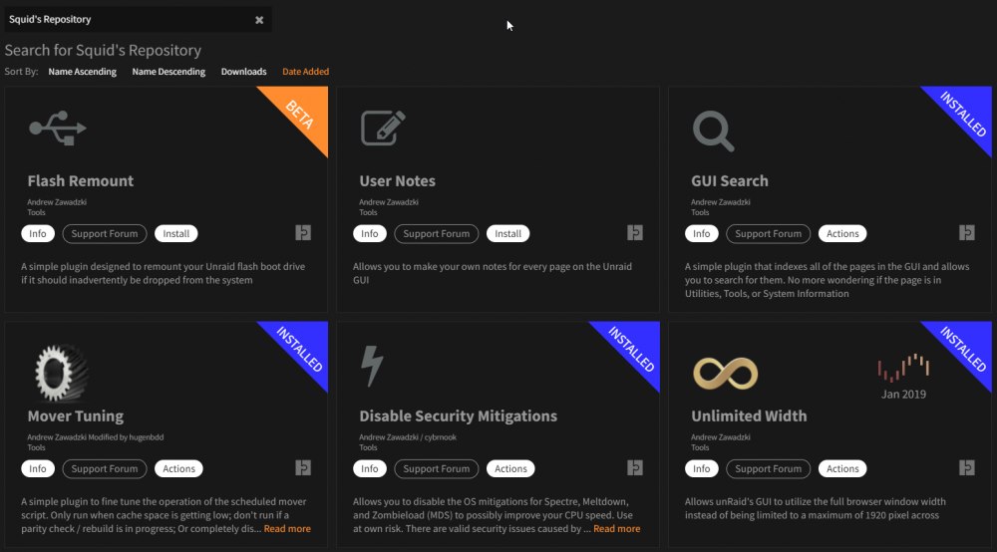Click the repository icon on User Notes card
This screenshot has width=997, height=552.
coord(635,233)
